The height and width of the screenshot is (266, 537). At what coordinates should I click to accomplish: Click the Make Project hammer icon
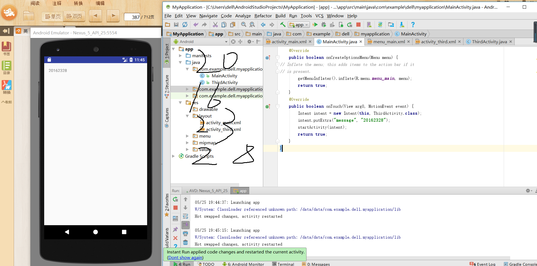pyautogui.click(x=283, y=25)
